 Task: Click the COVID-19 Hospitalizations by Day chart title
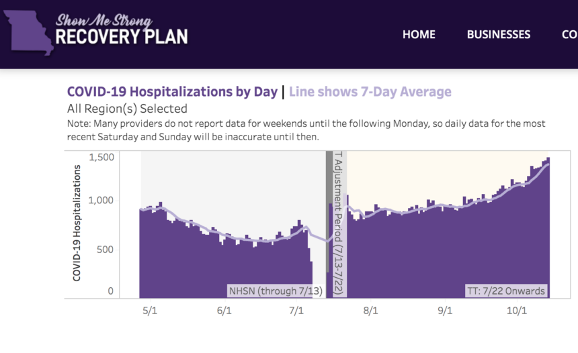coord(172,92)
